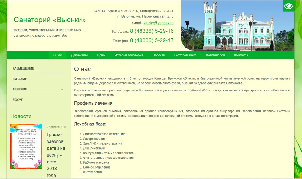Click list item Зал ЛФК и механотерапии
This screenshot has height=179, width=302.
(102, 143)
